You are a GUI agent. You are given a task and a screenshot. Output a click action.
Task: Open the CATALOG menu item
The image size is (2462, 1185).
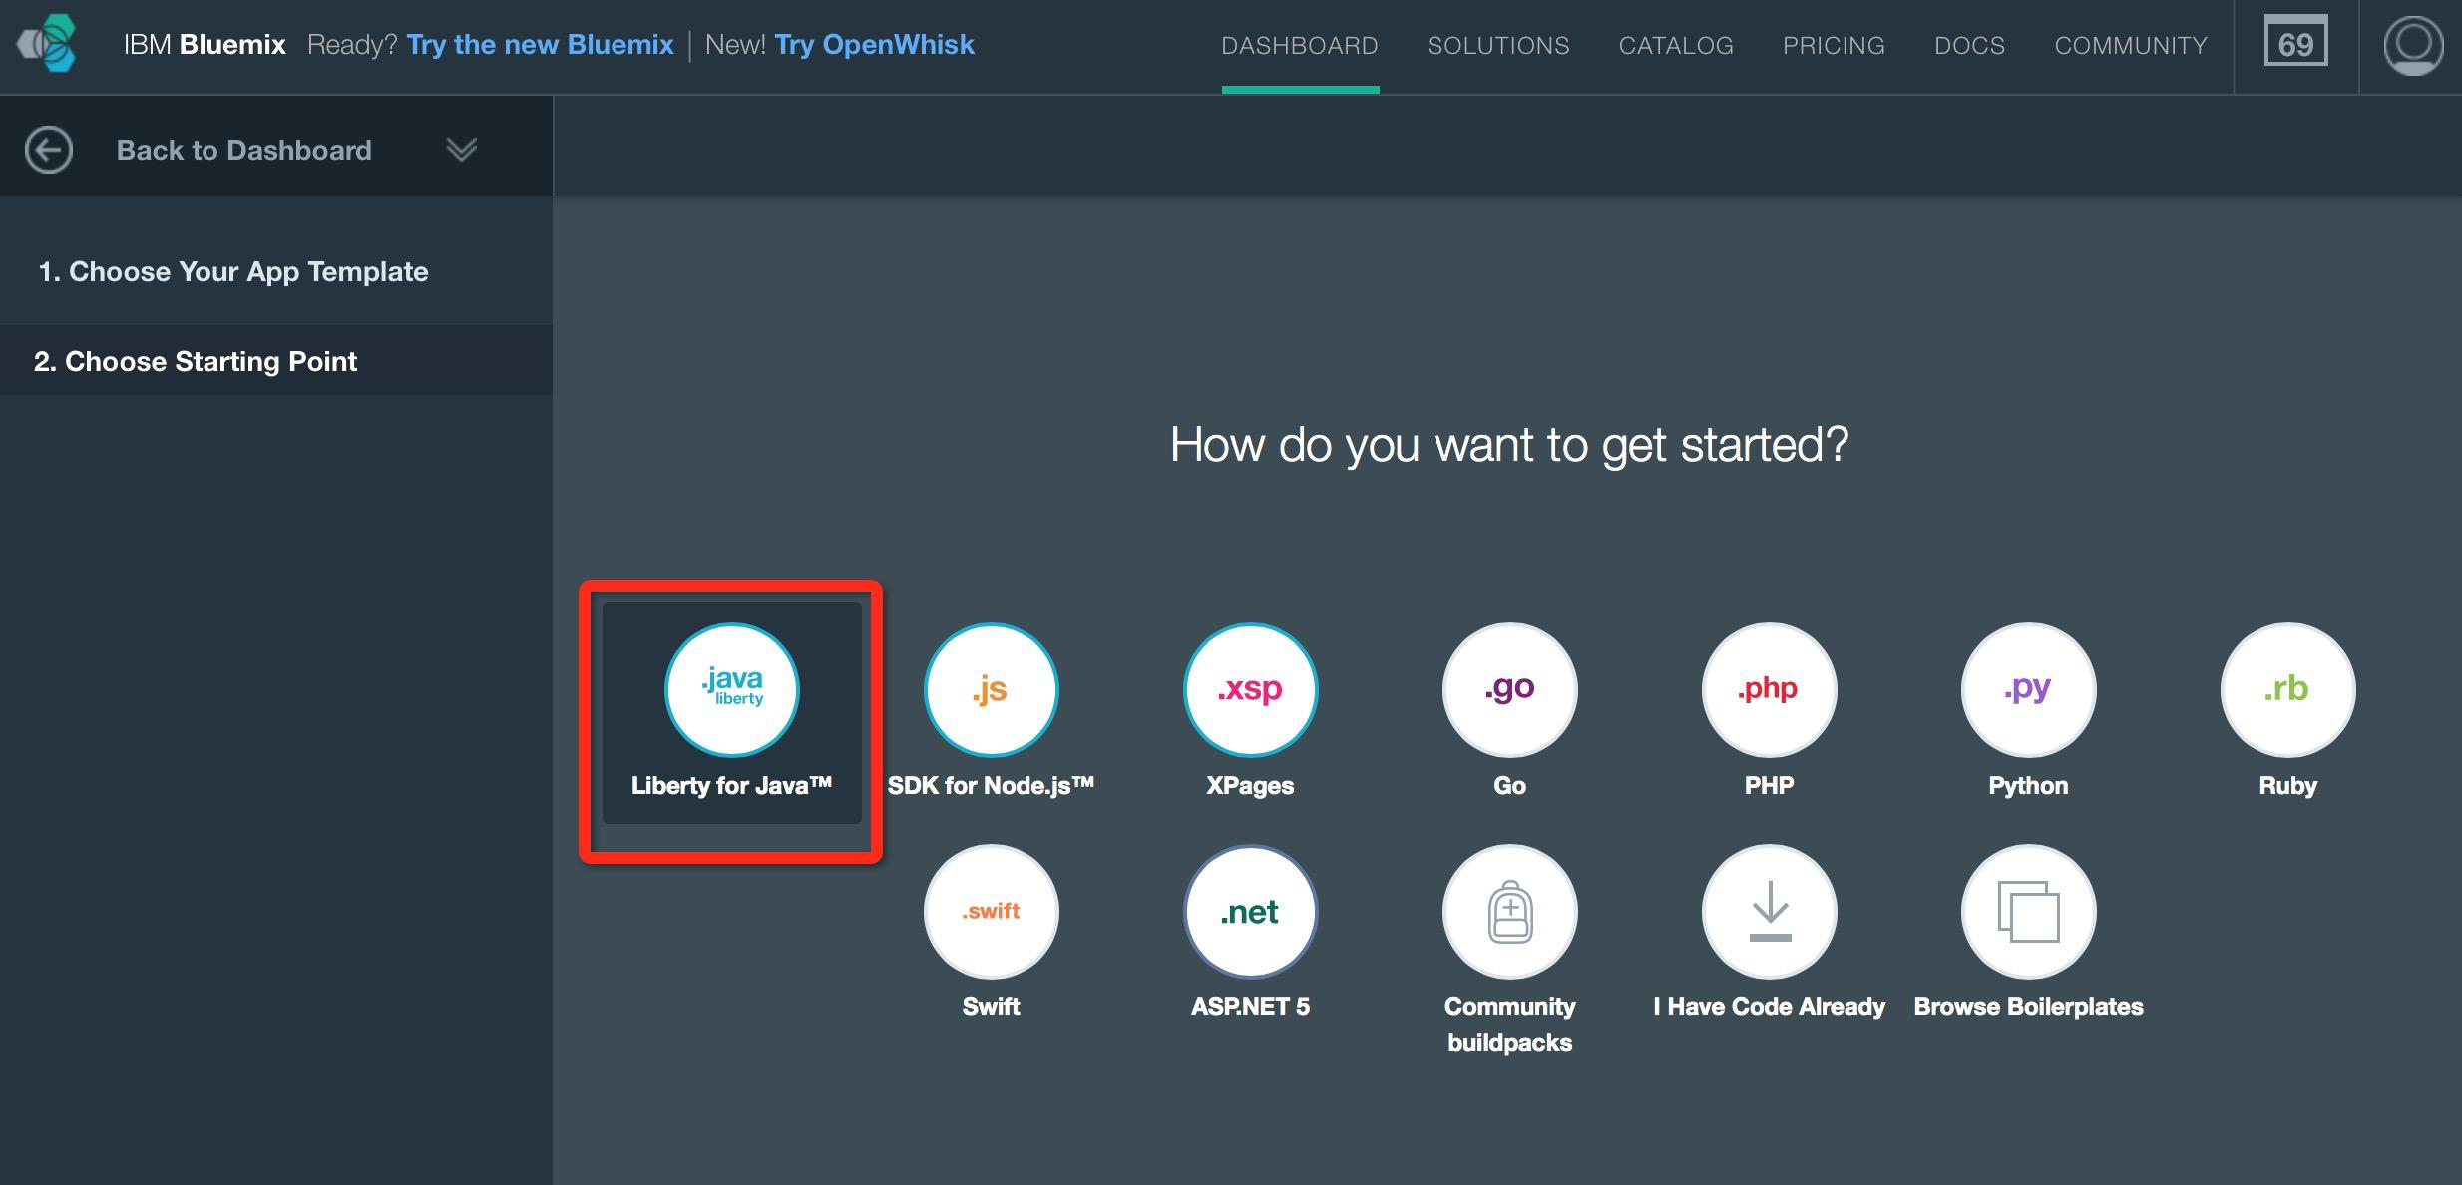(x=1676, y=46)
